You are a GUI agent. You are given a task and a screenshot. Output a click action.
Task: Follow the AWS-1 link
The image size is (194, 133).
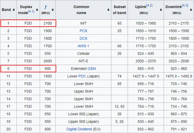pyautogui.click(x=83, y=46)
